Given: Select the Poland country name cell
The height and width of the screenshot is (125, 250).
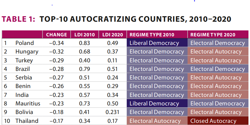Looking at the screenshot, I should [25, 43].
